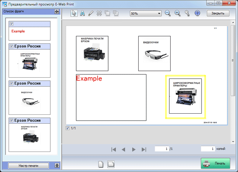Image resolution: width=238 pixels, height=172 pixels.
Task: Select landscape page orientation icon
Action: click(110, 164)
